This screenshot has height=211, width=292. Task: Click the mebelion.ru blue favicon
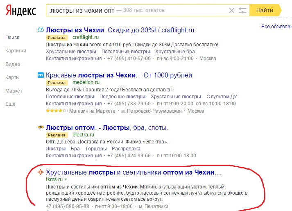[x=41, y=75]
